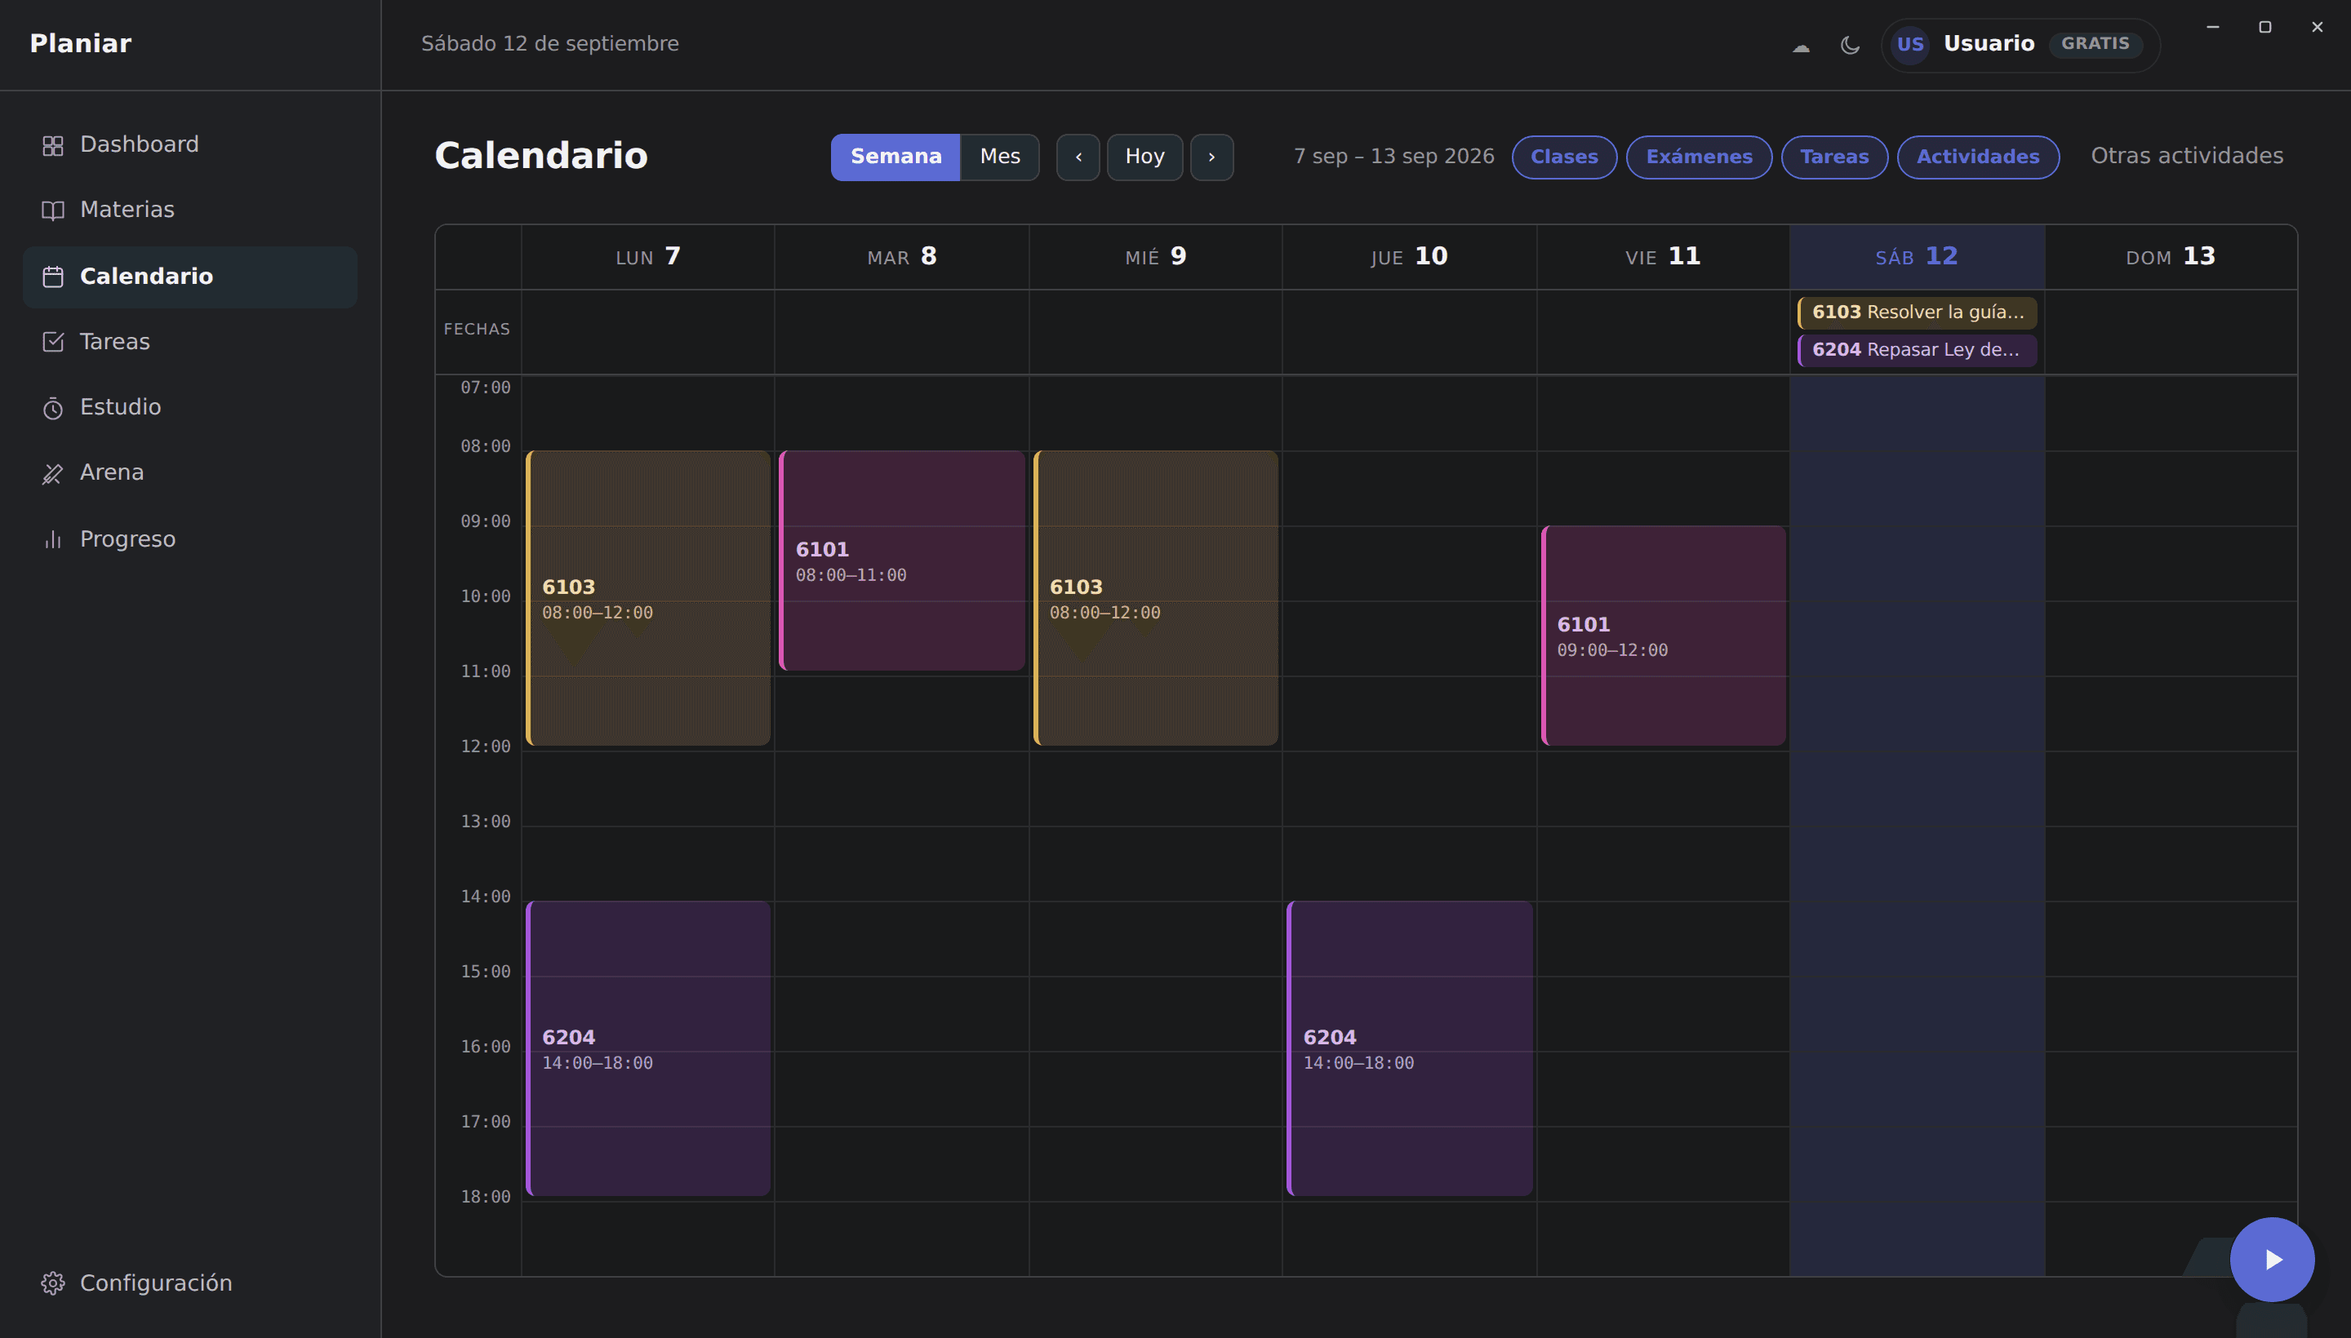Toggle the Actividades filter chip
Image resolution: width=2351 pixels, height=1338 pixels.
(x=1978, y=157)
